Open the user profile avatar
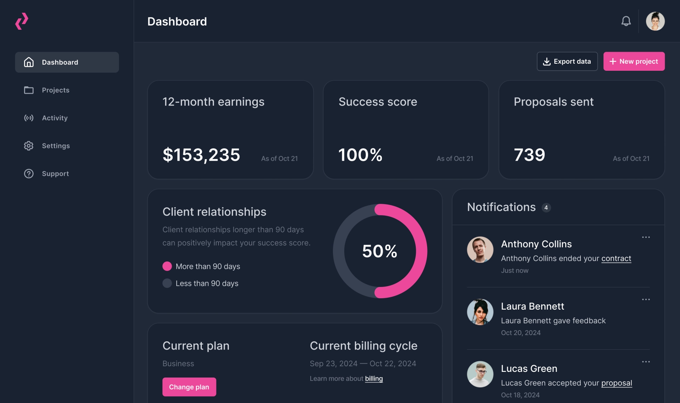Screen dimensions: 680x403 655,21
